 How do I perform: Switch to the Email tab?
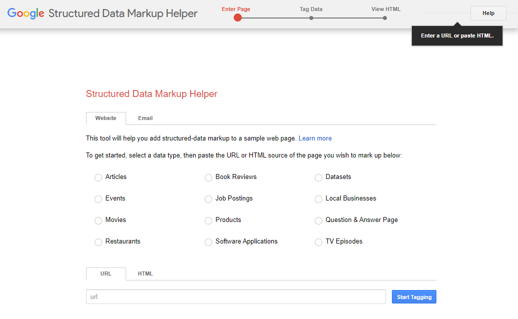[x=145, y=118]
